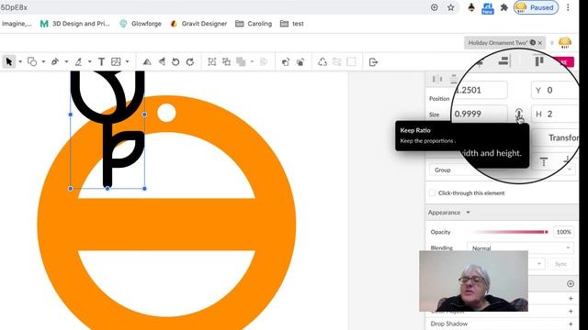Open the Chrome three-dot menu
The width and height of the screenshot is (588, 330).
[568, 7]
